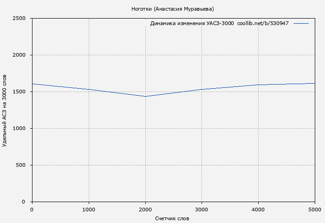Click the chart title 'Ноготки (Анастасия Муравьева)'

click(172, 9)
